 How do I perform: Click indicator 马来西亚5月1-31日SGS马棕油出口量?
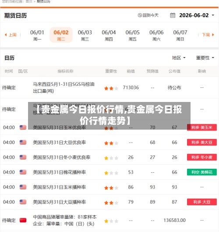tap(64, 87)
